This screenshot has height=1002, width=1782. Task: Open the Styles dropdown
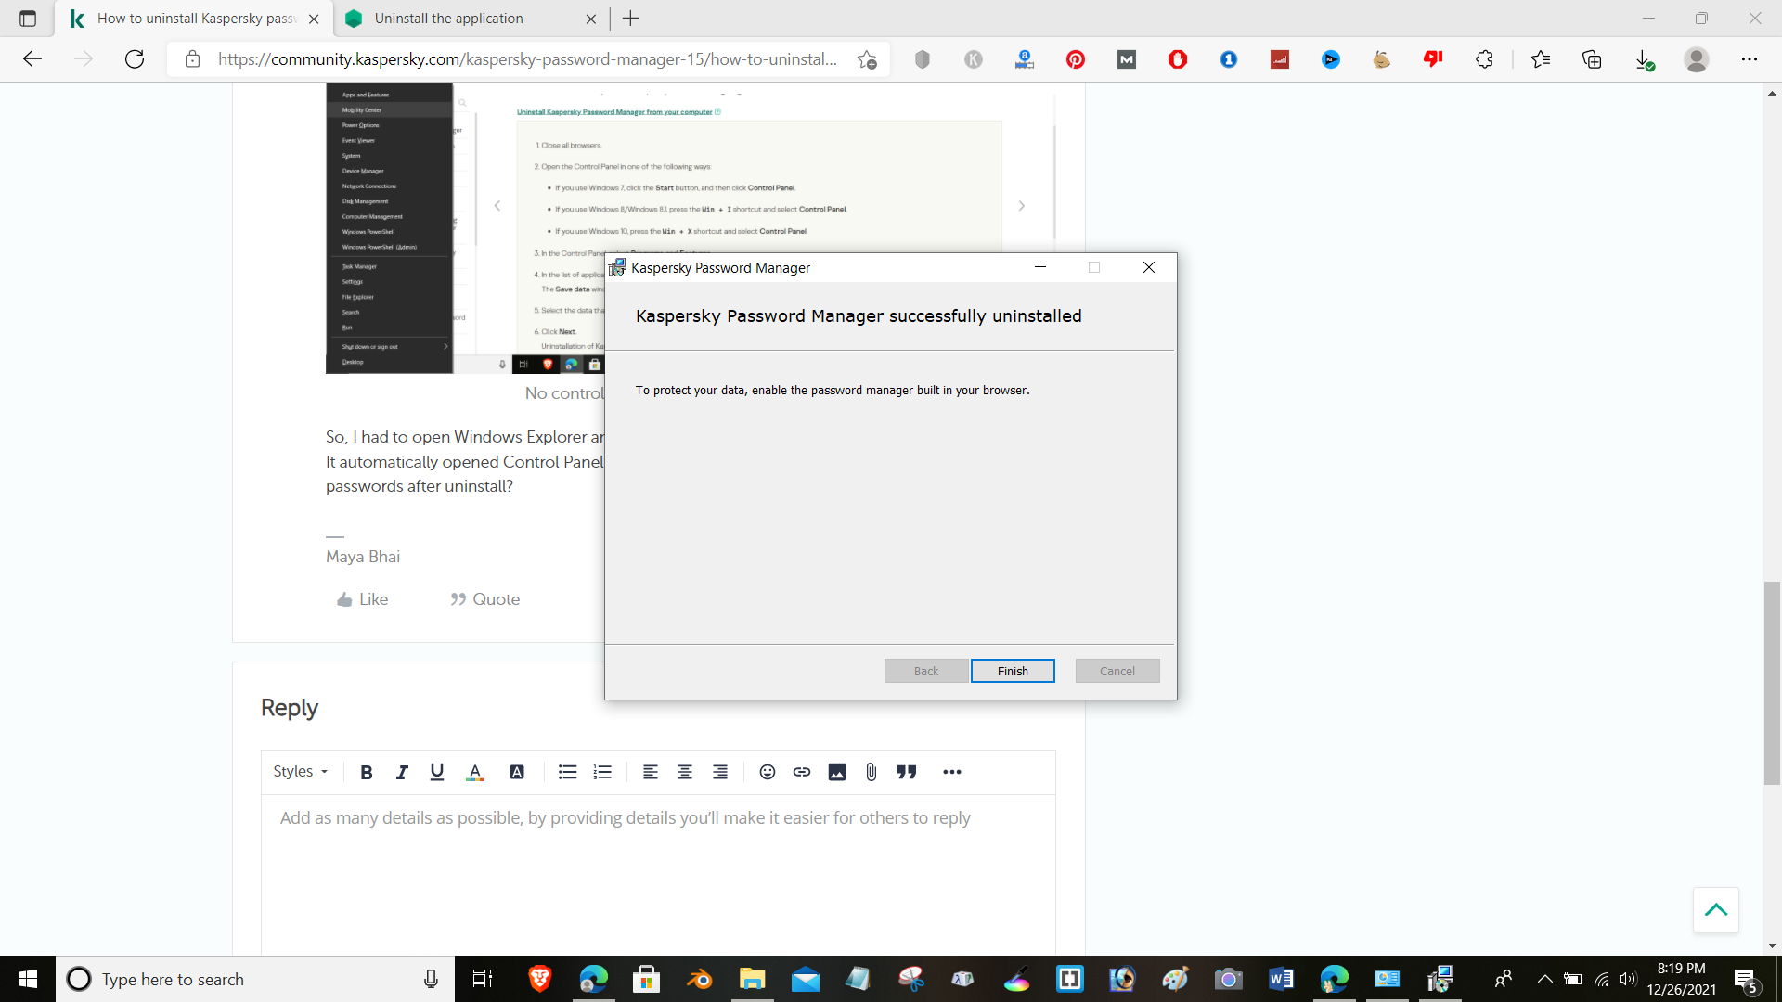(x=300, y=772)
